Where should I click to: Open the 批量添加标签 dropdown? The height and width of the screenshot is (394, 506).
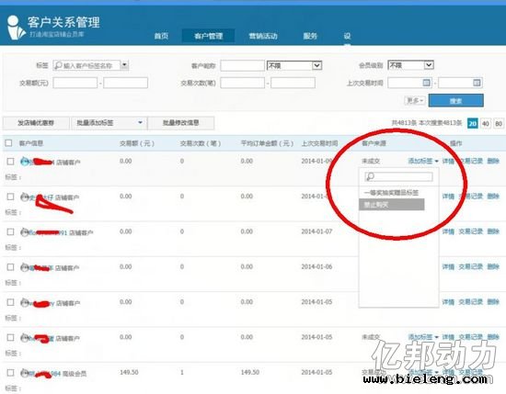[109, 123]
